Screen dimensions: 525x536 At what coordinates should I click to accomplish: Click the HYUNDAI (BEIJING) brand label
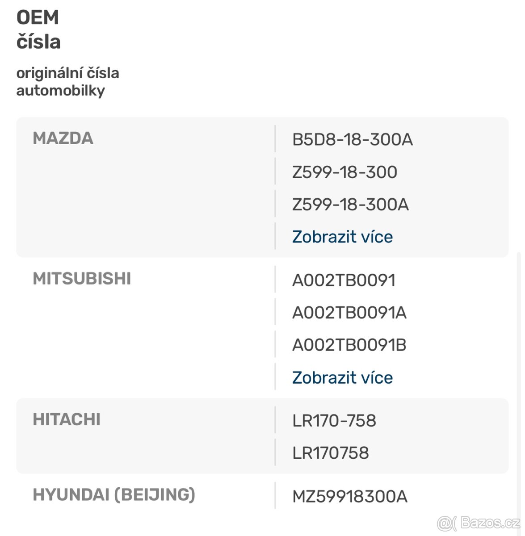pyautogui.click(x=114, y=495)
